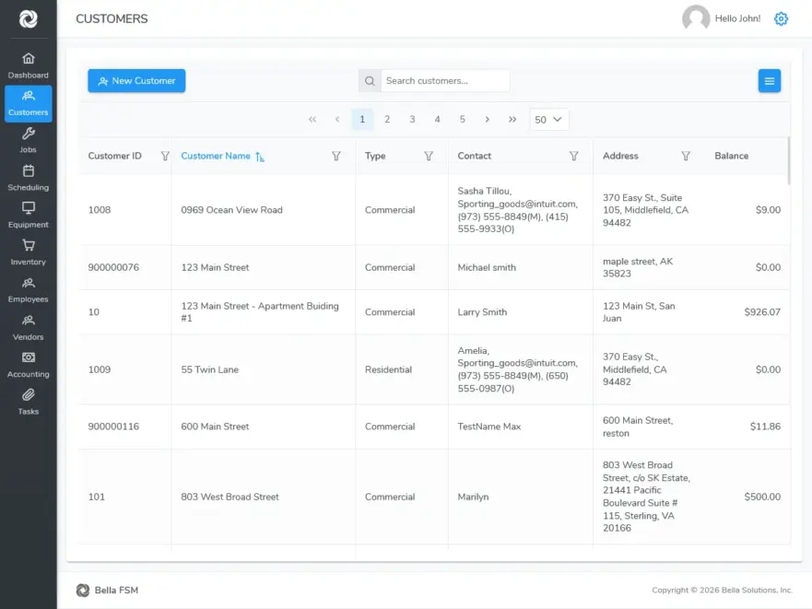Image resolution: width=812 pixels, height=609 pixels.
Task: Sort by Address column header
Action: (x=620, y=156)
